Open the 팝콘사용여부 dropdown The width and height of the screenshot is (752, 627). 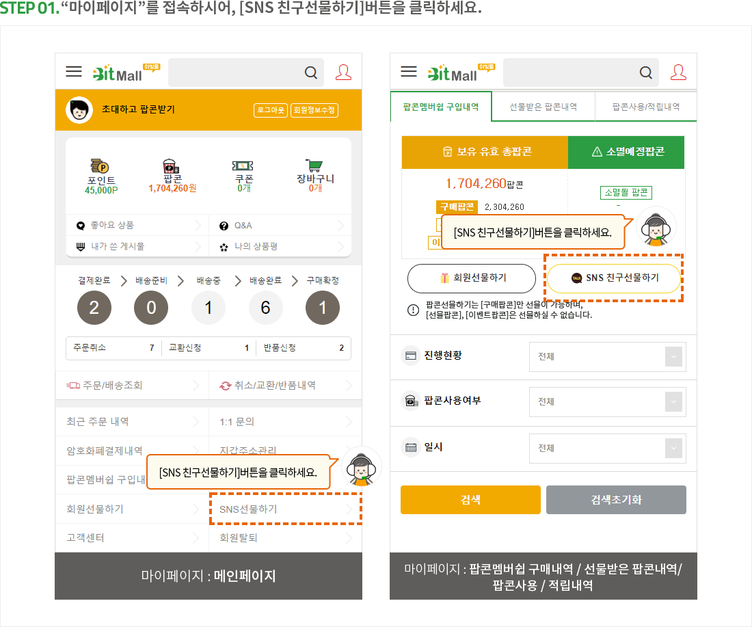click(x=607, y=401)
